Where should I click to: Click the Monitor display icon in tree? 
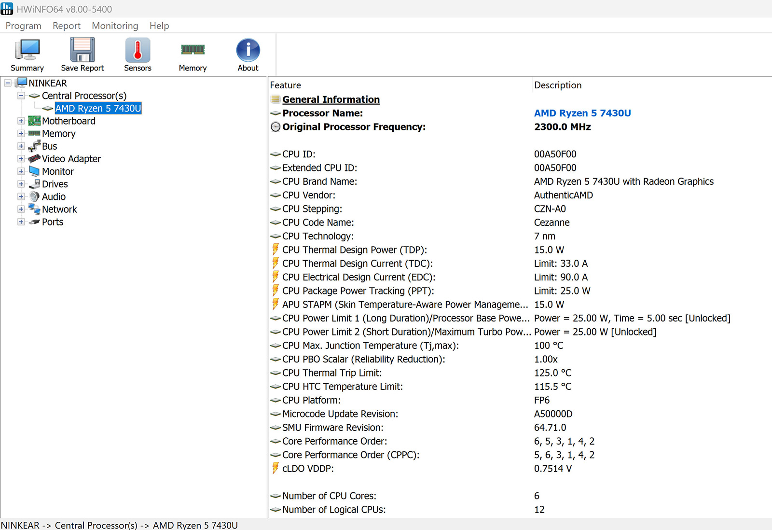click(x=34, y=171)
